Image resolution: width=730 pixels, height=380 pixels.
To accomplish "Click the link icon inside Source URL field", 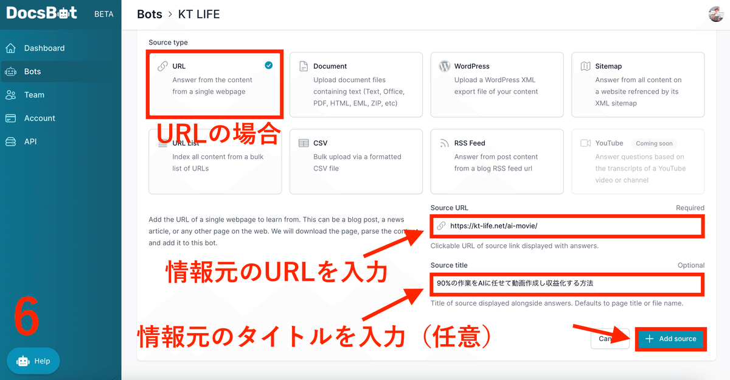I will (441, 226).
